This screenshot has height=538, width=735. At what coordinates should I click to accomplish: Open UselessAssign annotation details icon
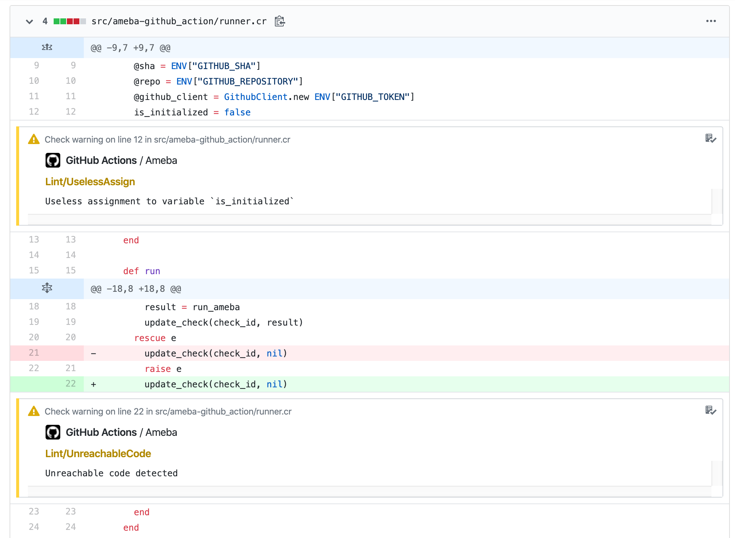[710, 139]
